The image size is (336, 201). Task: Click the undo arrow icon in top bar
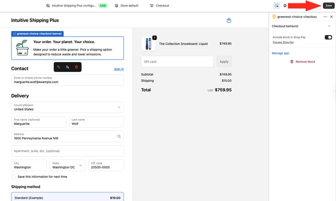[285, 6]
